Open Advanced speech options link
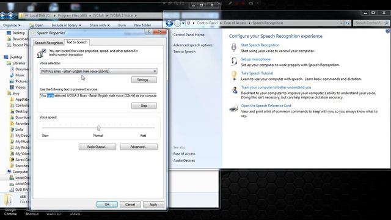 click(193, 45)
